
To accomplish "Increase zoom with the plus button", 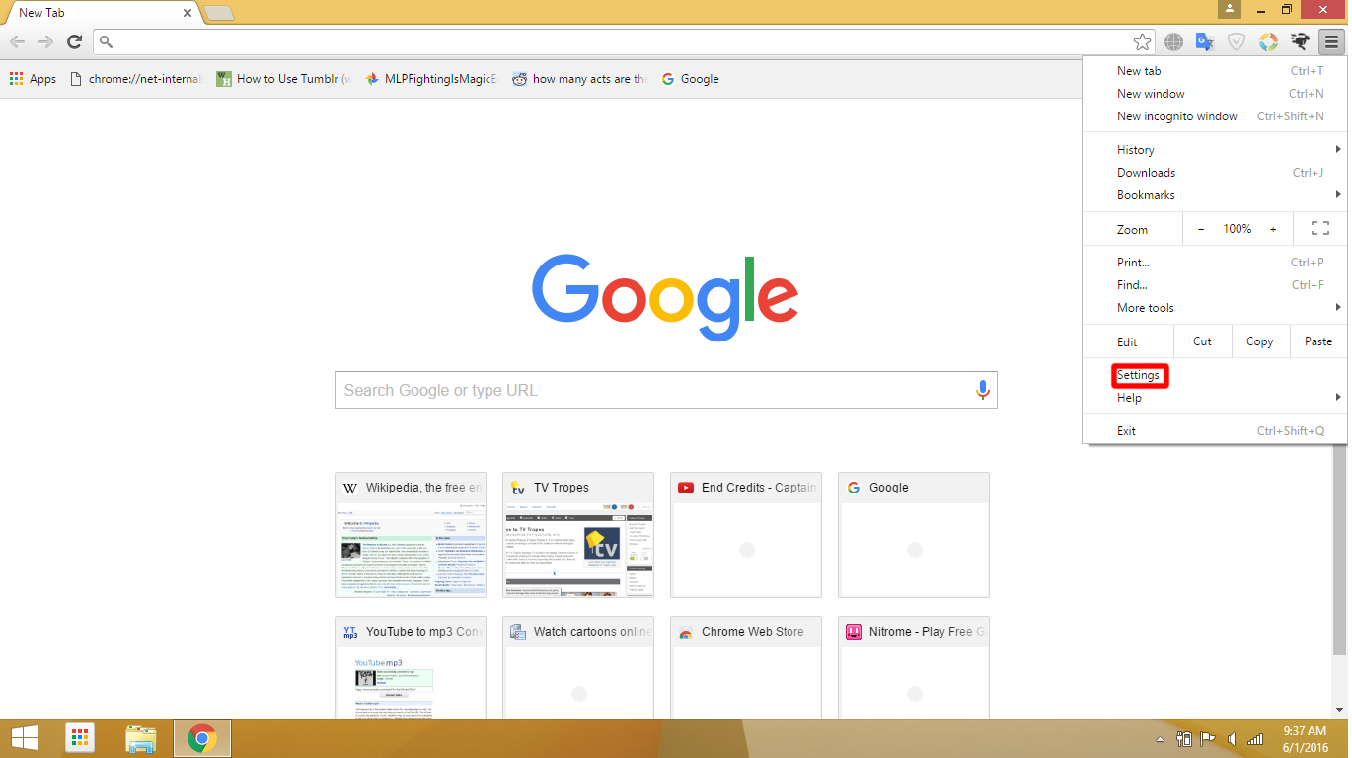I will pos(1273,229).
